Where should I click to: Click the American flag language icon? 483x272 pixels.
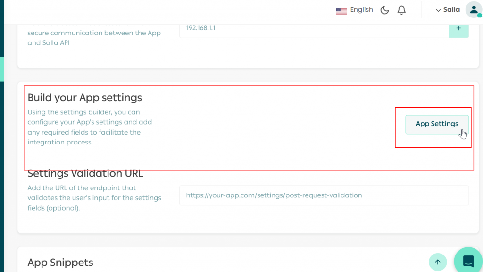pos(341,10)
